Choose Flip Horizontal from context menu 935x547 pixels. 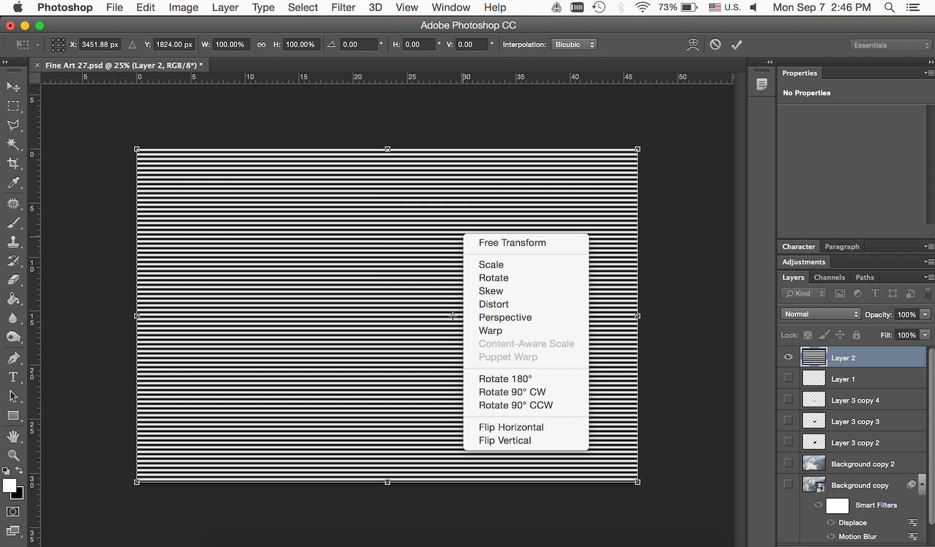pos(511,427)
